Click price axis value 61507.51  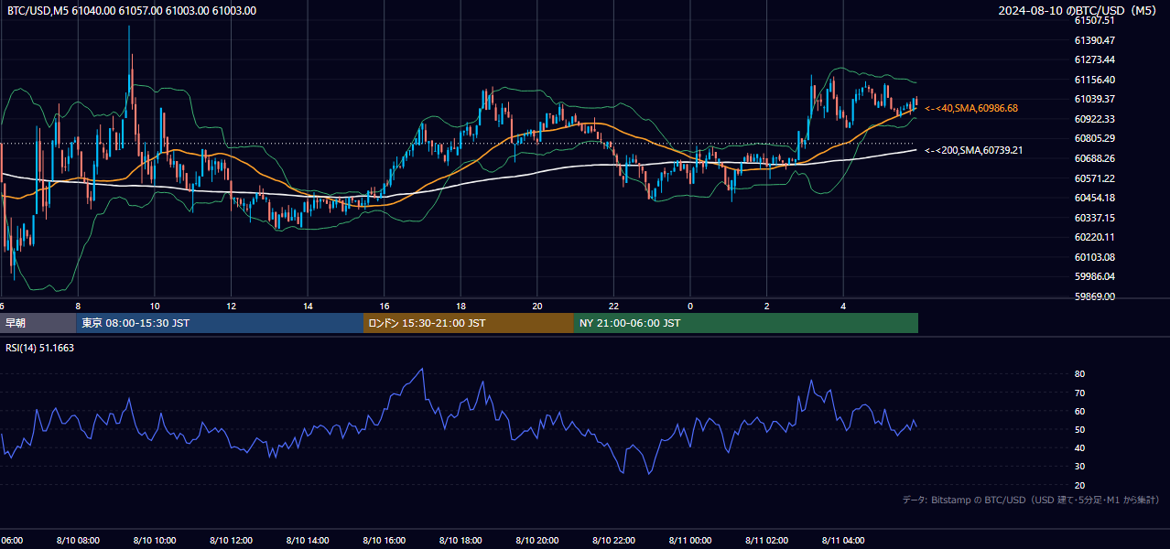pyautogui.click(x=1093, y=20)
